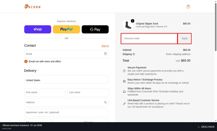Screen dimensions: 217x131
Task: Click the Last name field
Action: 88,92
